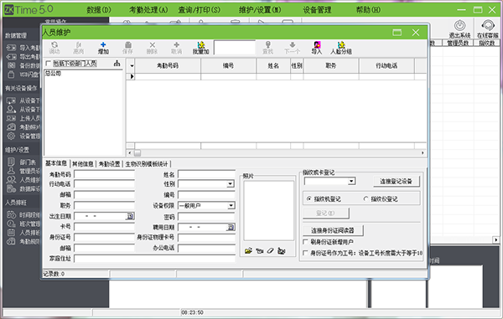
Task: Click the 上传人员 sidebar icon
Action: [11, 118]
